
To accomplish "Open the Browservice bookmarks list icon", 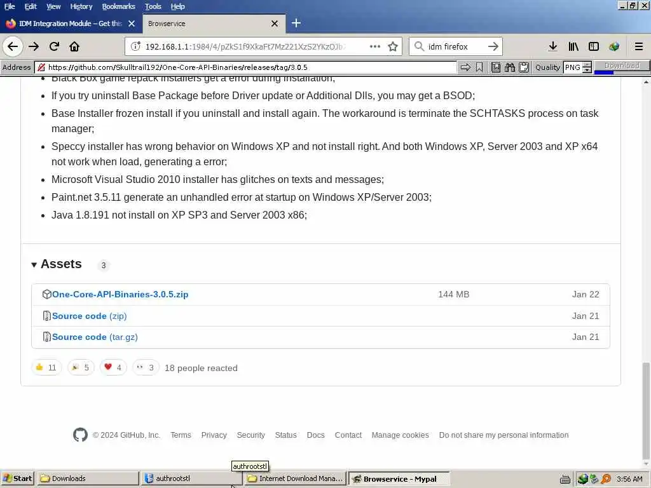I will (x=496, y=67).
